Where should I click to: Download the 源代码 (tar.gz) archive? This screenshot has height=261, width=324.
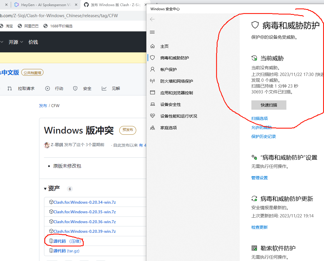[66, 251]
